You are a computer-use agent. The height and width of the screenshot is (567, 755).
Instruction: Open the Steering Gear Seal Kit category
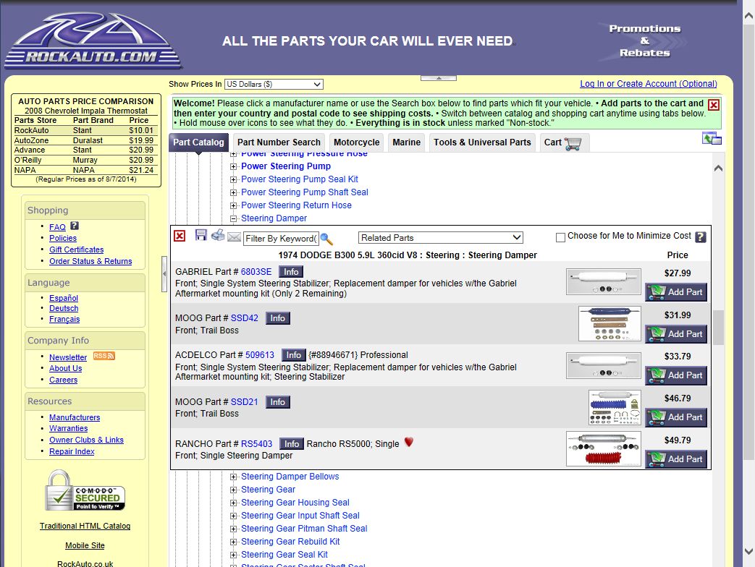(284, 555)
